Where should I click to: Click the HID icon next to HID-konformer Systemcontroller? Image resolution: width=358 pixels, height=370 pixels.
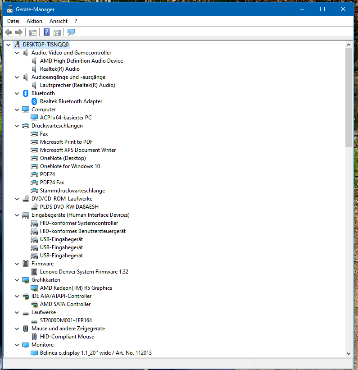34,223
